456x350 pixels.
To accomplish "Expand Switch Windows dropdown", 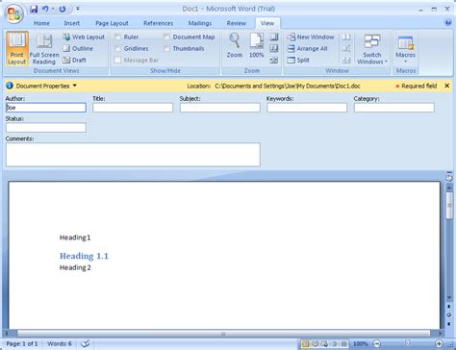I will 372,49.
